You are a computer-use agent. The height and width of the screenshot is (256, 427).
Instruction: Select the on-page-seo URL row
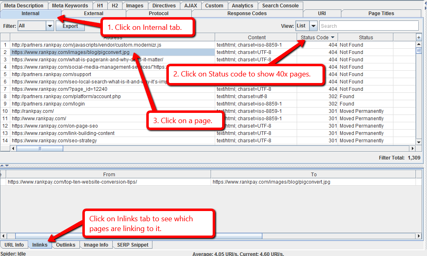pos(113,126)
